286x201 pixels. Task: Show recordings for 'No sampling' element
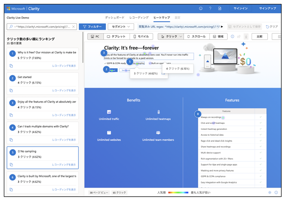coord(64,165)
